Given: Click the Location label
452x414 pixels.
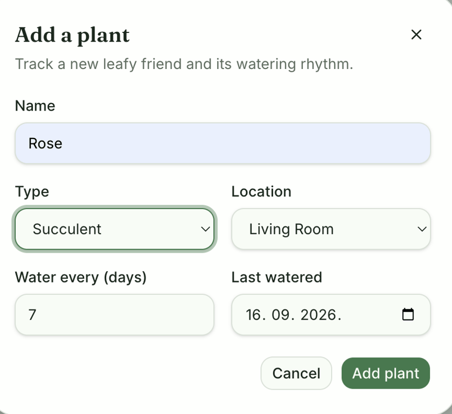Looking at the screenshot, I should 261,191.
